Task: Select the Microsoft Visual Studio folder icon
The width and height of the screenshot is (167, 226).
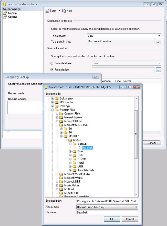Action: [61, 174]
